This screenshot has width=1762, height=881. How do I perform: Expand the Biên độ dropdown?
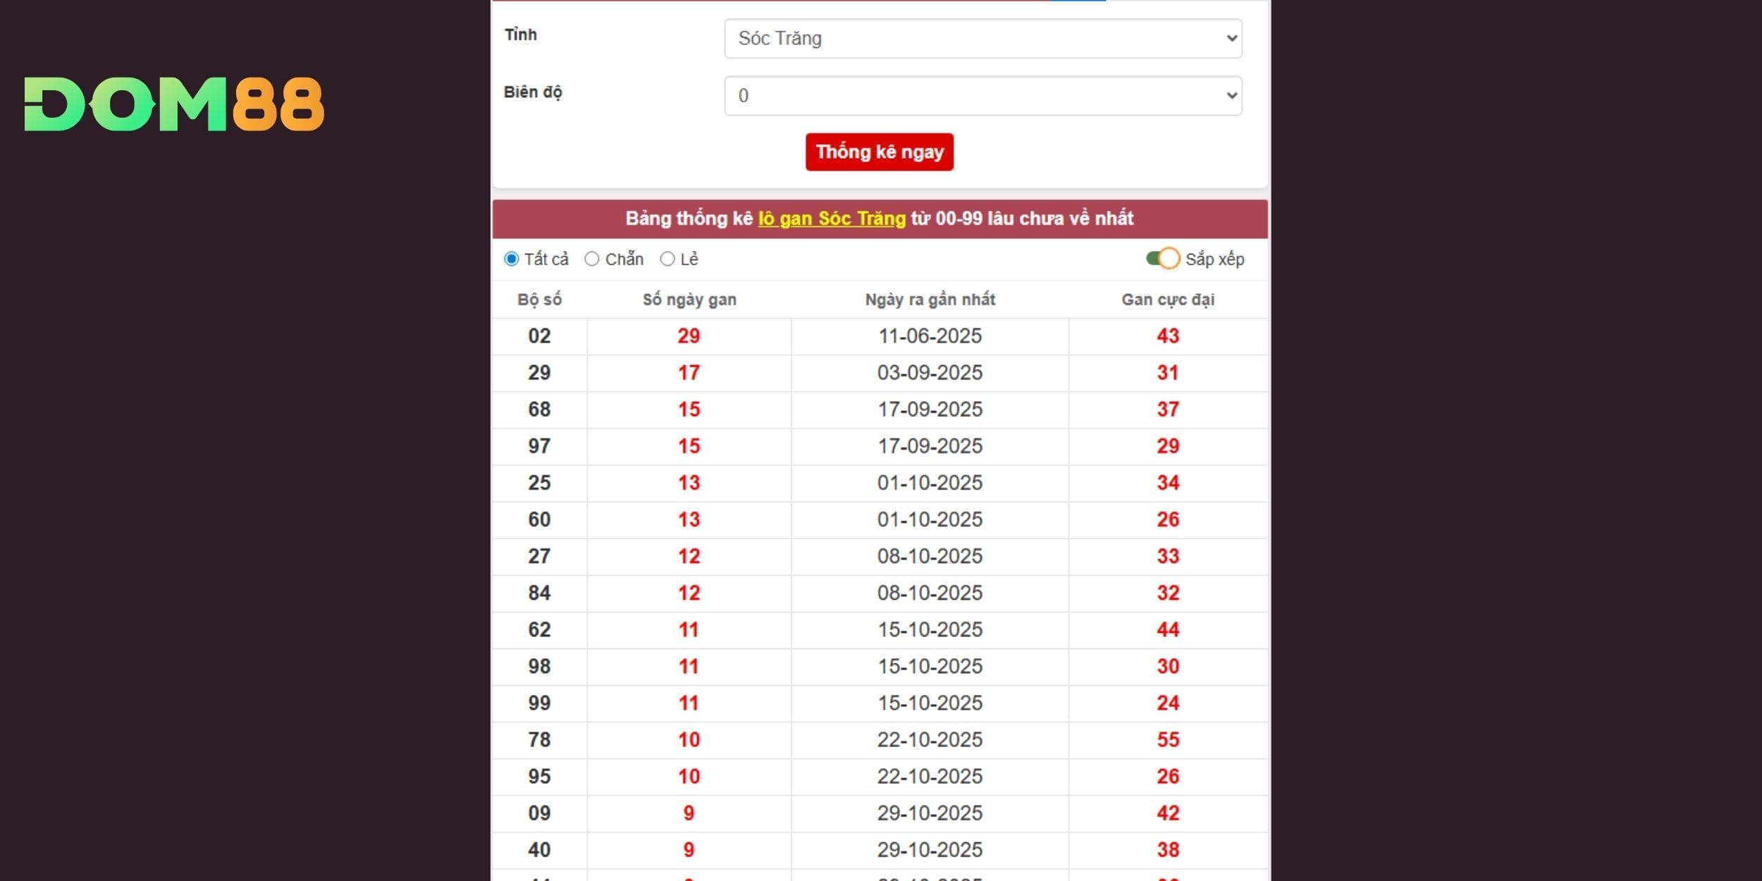coord(982,96)
